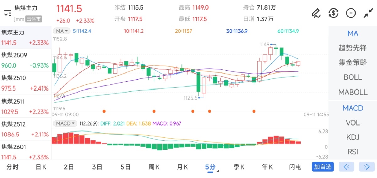The width and height of the screenshot is (377, 178).
Task: Switch to 2日 chart tab
Action: click(x=69, y=167)
